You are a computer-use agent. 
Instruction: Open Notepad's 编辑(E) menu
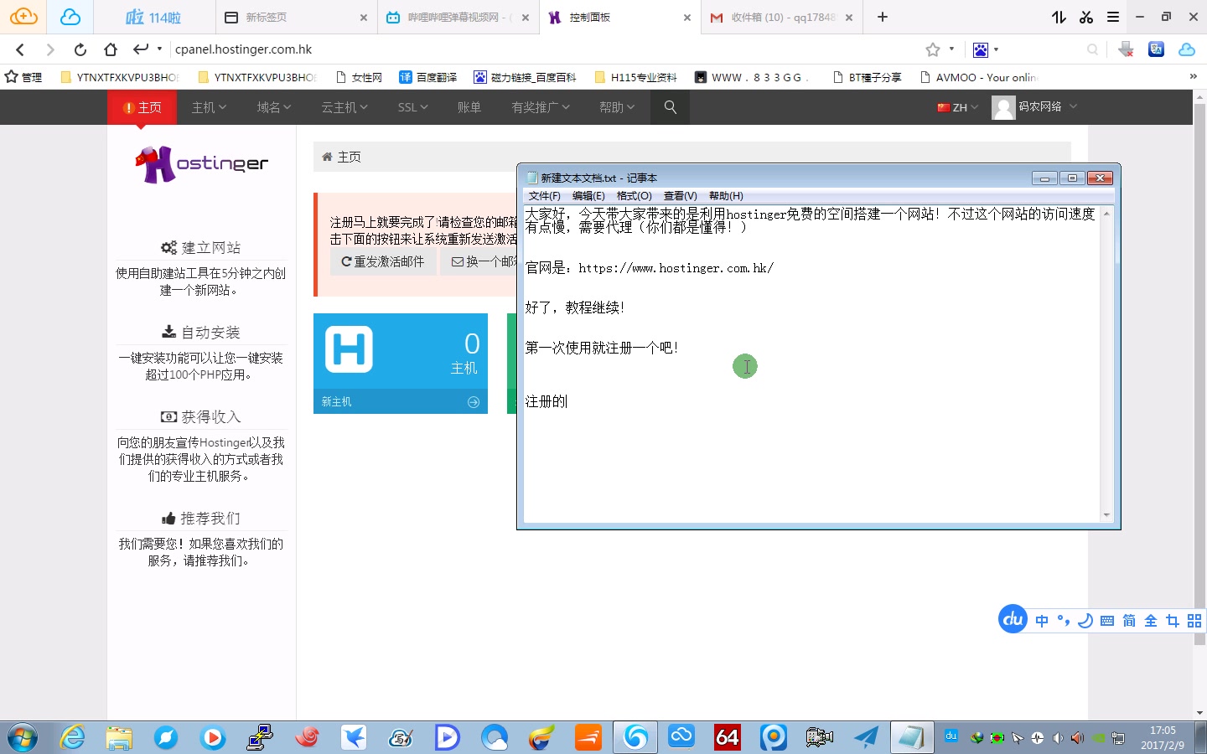(x=588, y=196)
